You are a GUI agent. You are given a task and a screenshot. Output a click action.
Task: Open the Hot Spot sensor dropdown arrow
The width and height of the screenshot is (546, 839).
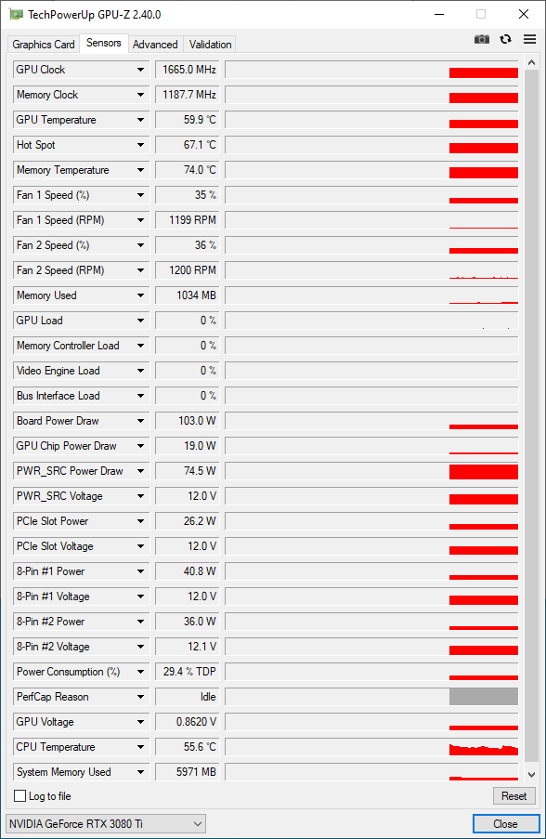(140, 145)
